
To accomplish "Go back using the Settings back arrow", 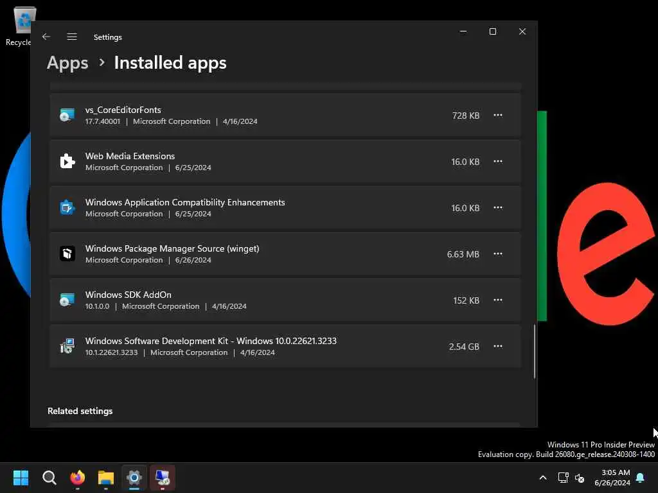I will pyautogui.click(x=46, y=37).
